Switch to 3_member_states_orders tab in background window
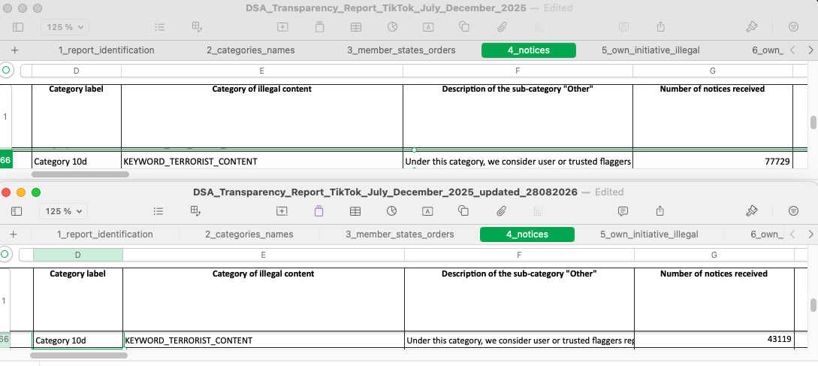The image size is (818, 366). [401, 50]
